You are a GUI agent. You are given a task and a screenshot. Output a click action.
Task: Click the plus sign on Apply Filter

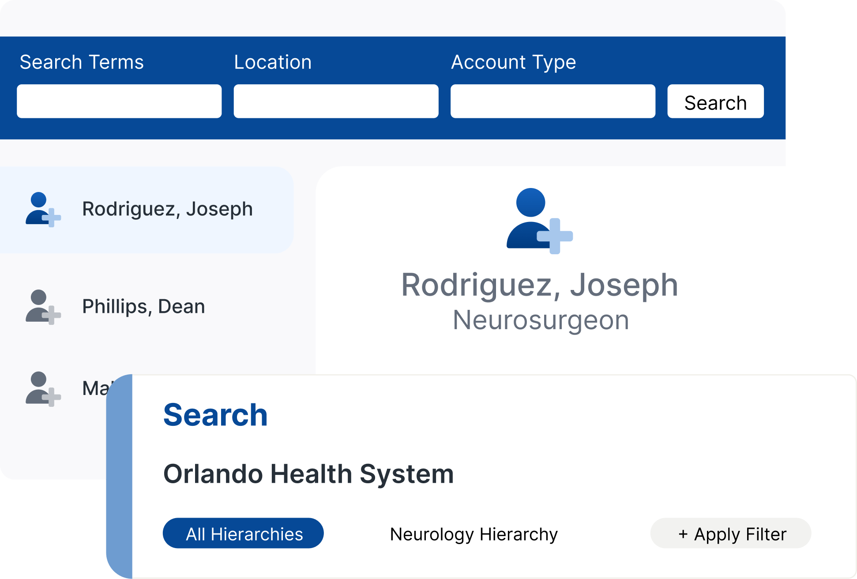[x=683, y=534]
